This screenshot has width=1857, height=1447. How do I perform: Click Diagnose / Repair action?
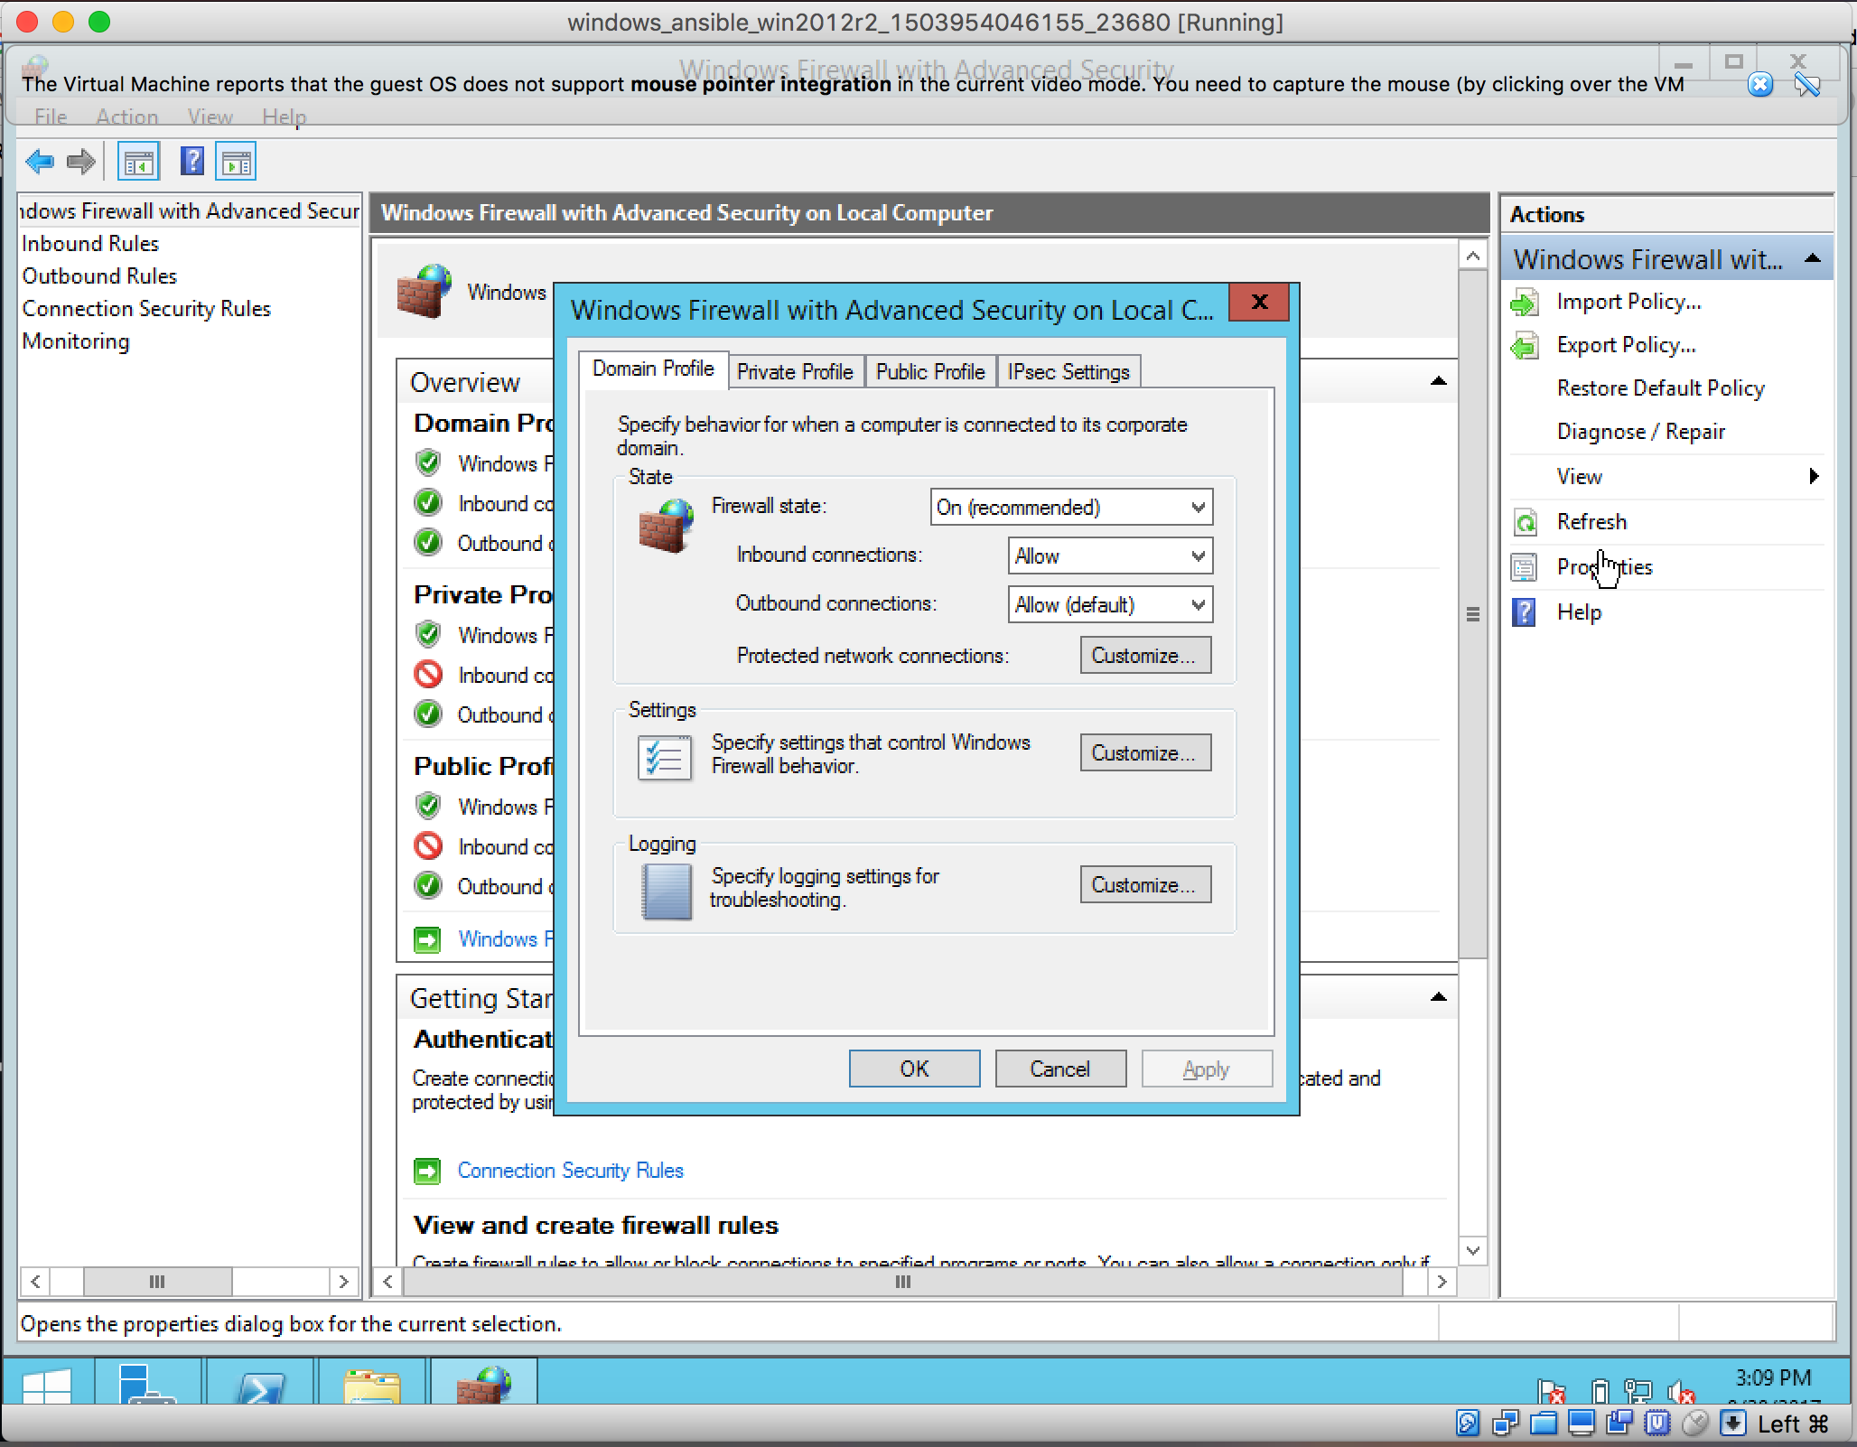coord(1640,432)
